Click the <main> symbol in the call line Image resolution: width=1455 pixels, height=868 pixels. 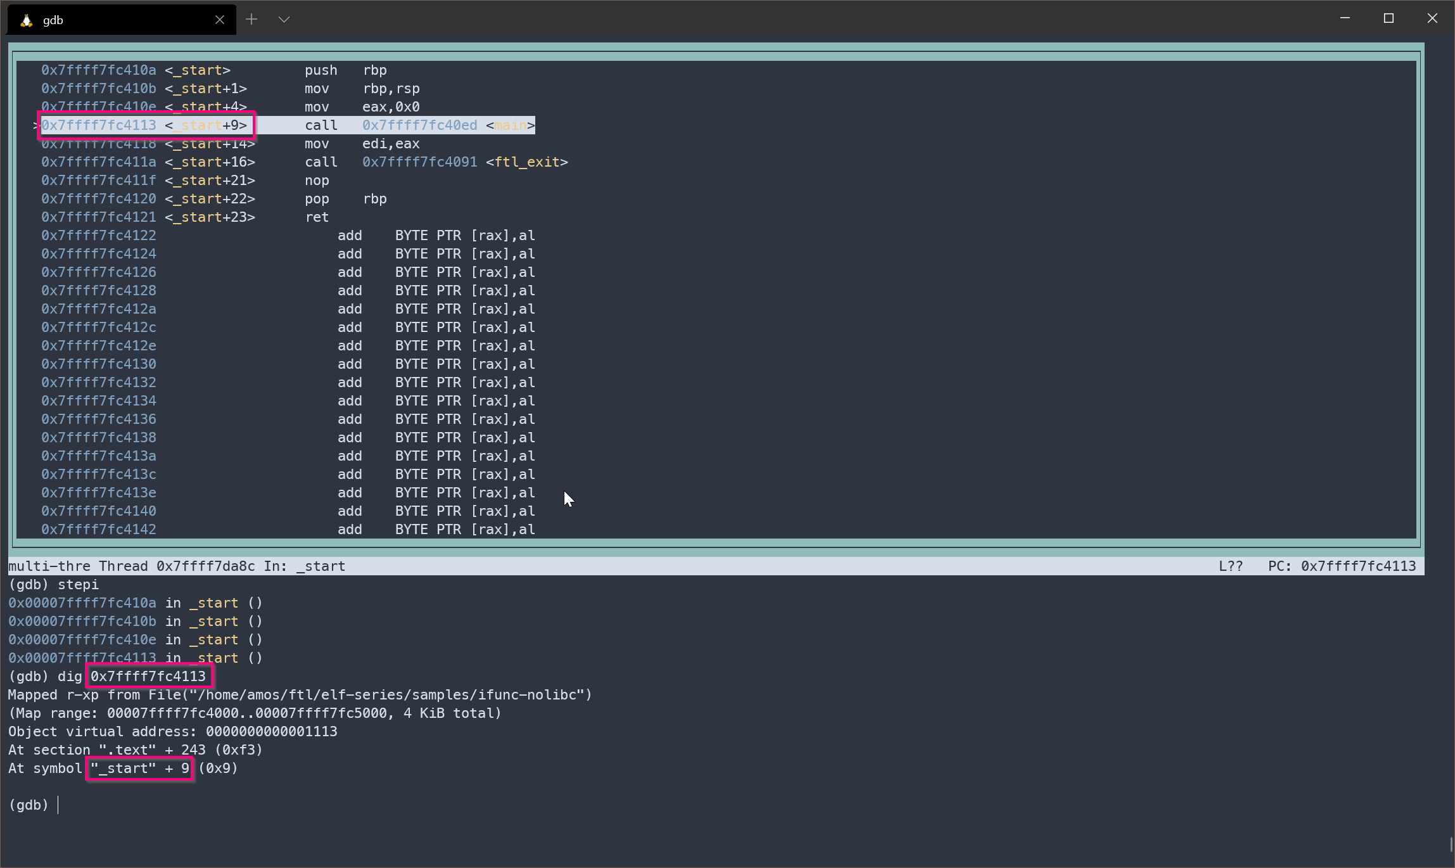[511, 125]
